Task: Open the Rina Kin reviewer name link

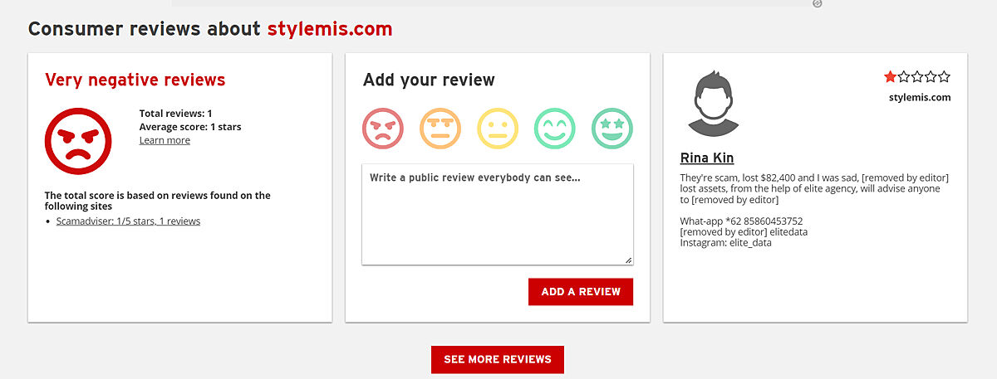Action: 707,158
